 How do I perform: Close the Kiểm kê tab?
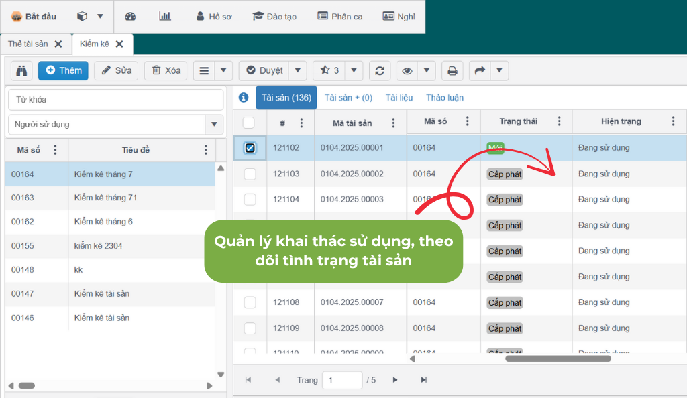point(119,44)
